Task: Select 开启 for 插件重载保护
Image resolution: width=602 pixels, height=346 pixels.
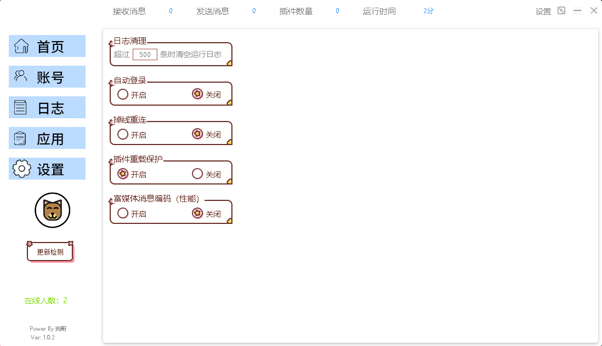Action: click(x=123, y=174)
